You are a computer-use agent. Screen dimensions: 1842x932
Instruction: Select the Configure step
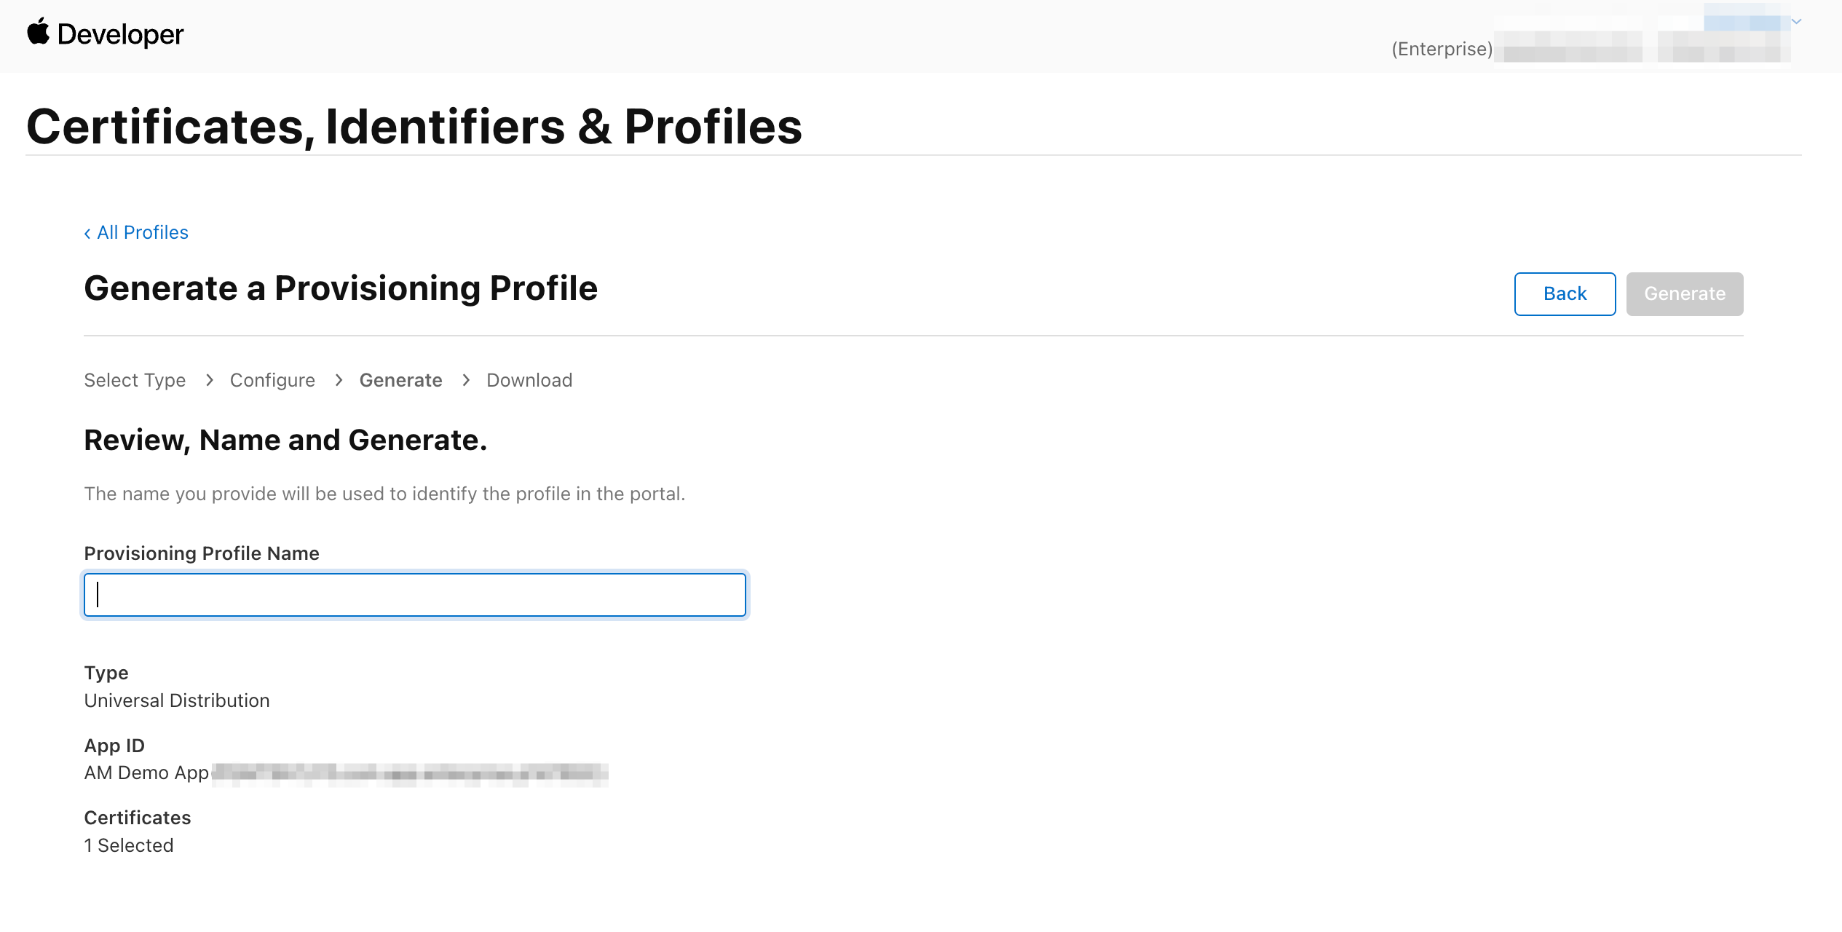(x=272, y=380)
